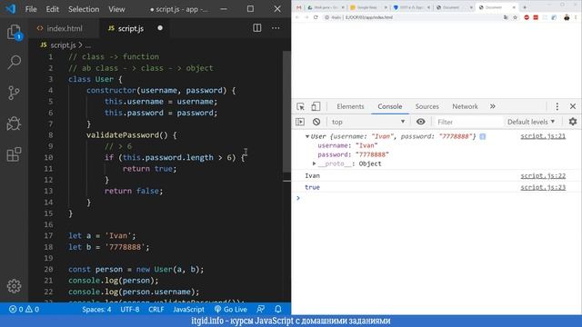Screen dimensions: 582x327
Task: Open DevTools customize three-dot menu
Action: (557, 106)
